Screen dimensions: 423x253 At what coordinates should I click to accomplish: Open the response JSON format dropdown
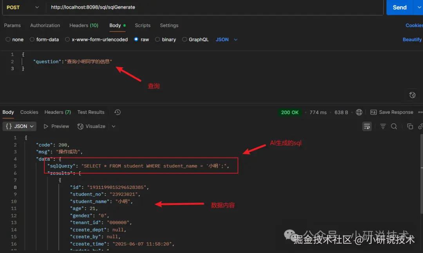(20, 126)
